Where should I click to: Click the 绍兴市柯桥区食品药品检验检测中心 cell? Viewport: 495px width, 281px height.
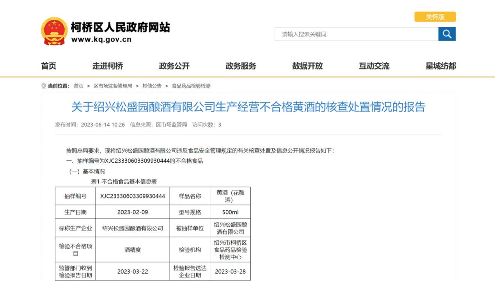[x=231, y=250]
